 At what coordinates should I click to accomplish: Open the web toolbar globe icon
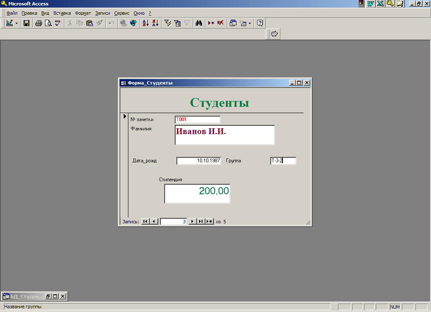tap(133, 23)
